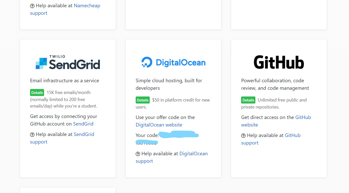Viewport: 349px width, 193px height.
Task: Click the Details badge in GitHub card
Action: 248,100
